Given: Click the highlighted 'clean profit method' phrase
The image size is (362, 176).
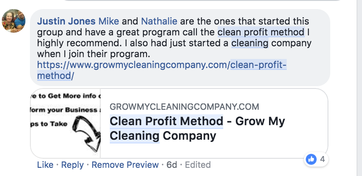Looking at the screenshot, I should click(261, 32).
